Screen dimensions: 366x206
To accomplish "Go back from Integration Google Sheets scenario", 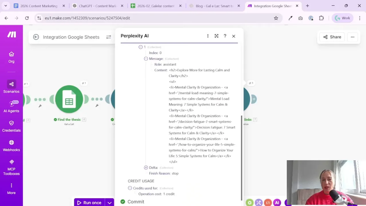I will pos(36,37).
